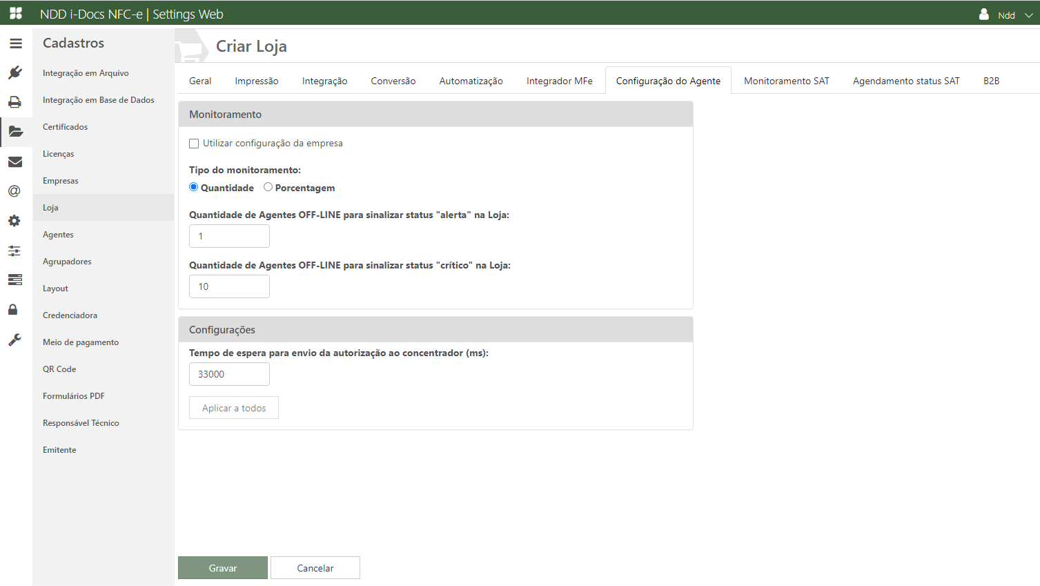Open the gear settings sidebar icon
This screenshot has width=1040, height=586.
(14, 221)
